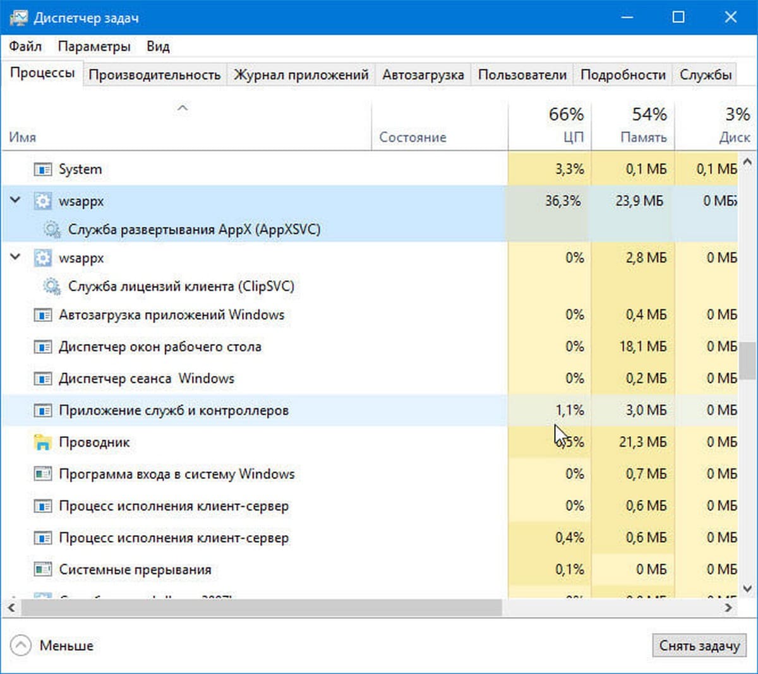Image resolution: width=758 pixels, height=674 pixels.
Task: Select the Проводник process row
Action: coord(370,442)
